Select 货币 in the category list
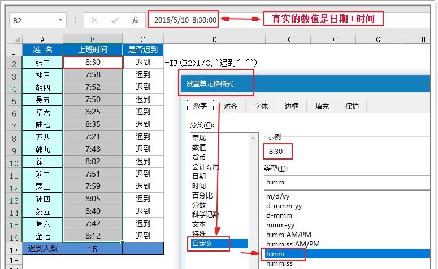Image resolution: width=438 pixels, height=269 pixels. coord(199,157)
